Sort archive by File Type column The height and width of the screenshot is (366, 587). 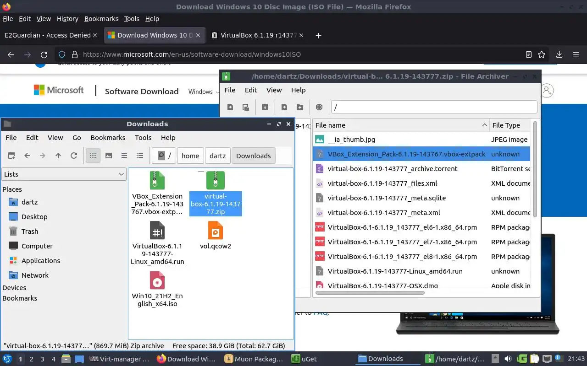tap(510, 125)
